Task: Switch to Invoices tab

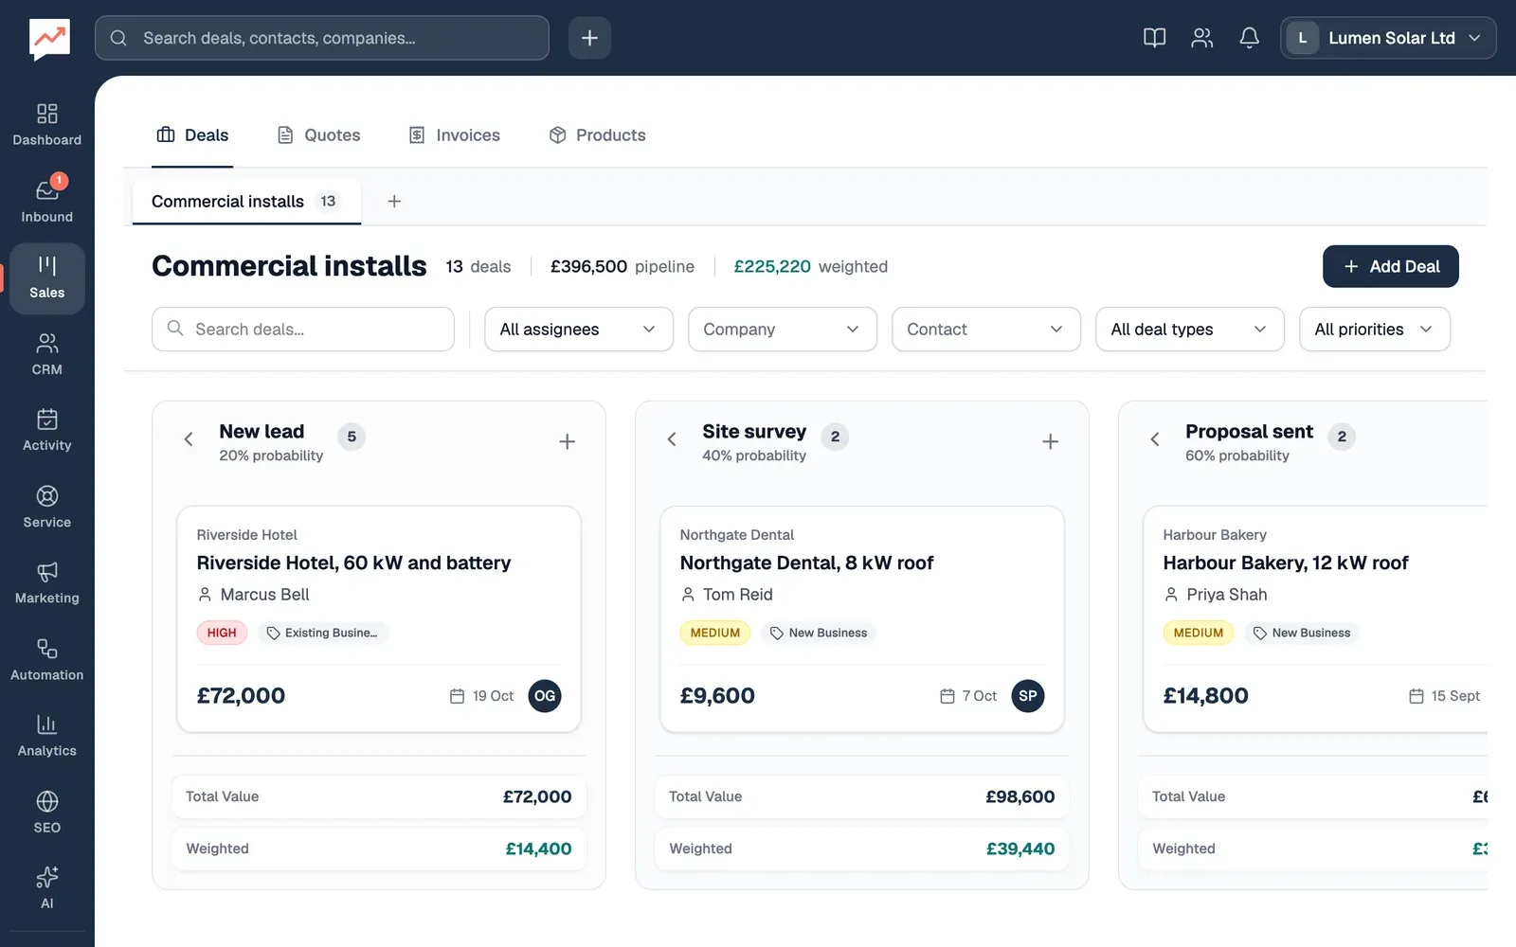Action: [x=454, y=135]
